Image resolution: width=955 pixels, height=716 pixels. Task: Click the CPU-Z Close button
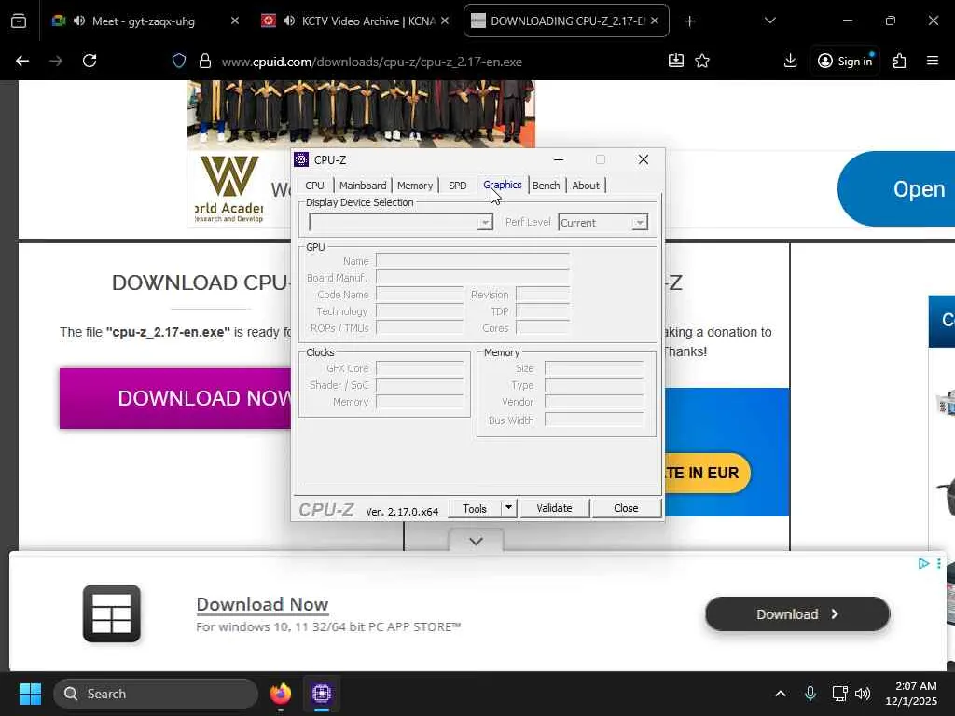[626, 508]
